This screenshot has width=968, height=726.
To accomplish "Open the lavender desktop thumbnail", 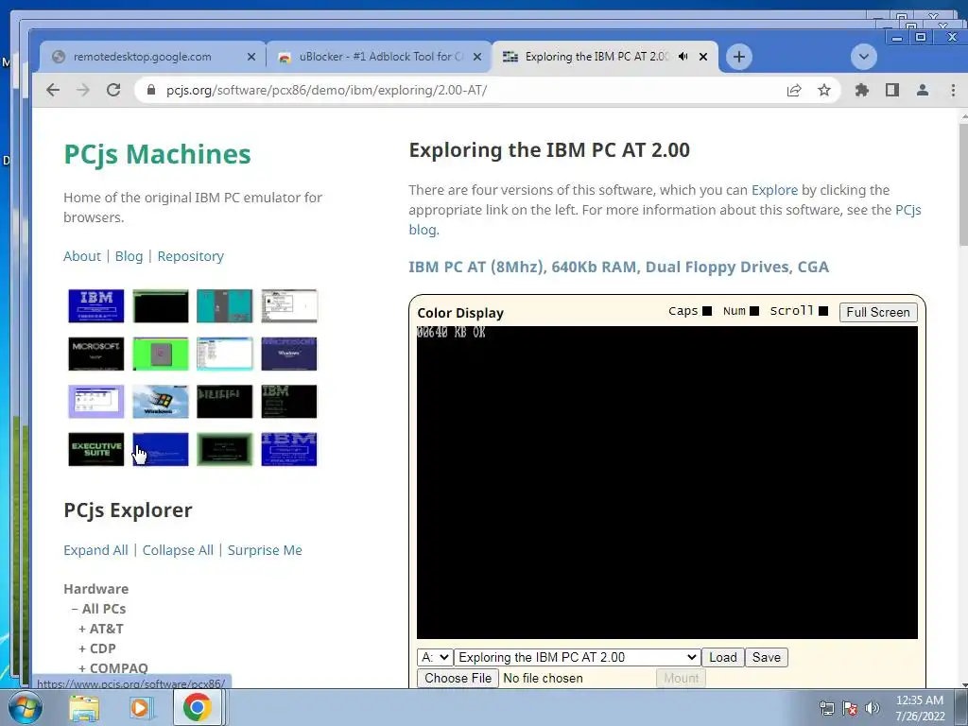I will coord(96,401).
